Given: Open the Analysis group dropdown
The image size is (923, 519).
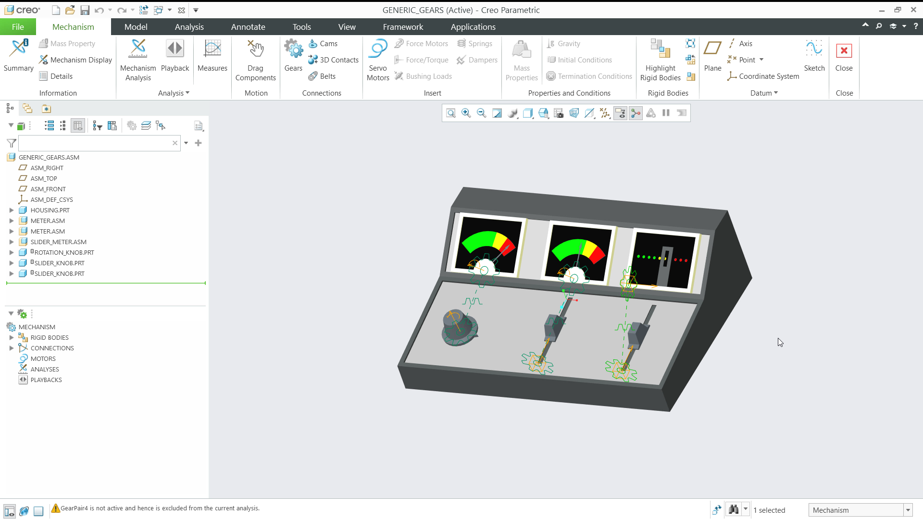Looking at the screenshot, I should [174, 93].
